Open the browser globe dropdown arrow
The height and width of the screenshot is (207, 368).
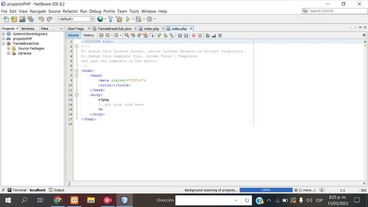click(105, 19)
